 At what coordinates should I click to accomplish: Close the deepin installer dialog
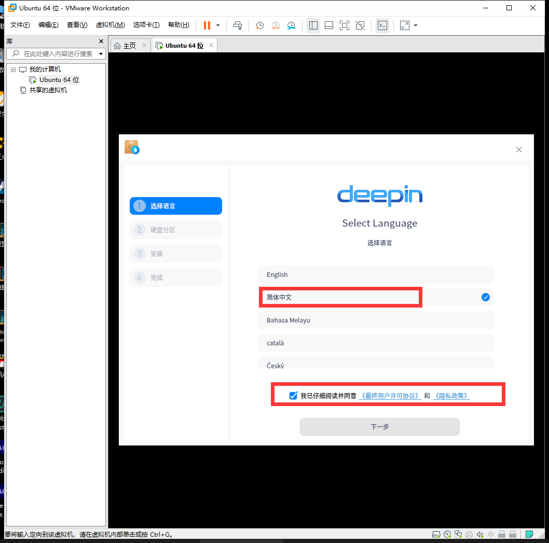[519, 150]
